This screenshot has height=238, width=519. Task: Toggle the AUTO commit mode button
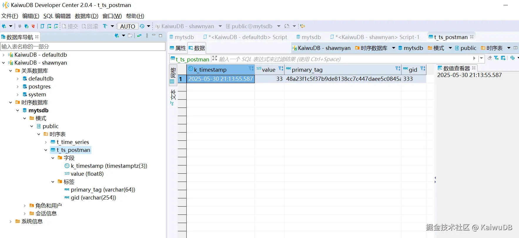click(128, 26)
